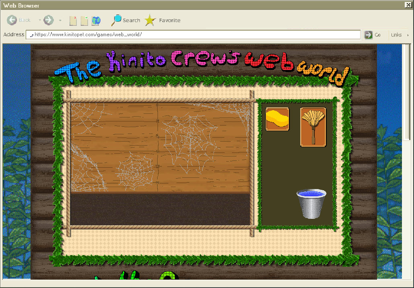Select the feather duster tool

click(313, 126)
